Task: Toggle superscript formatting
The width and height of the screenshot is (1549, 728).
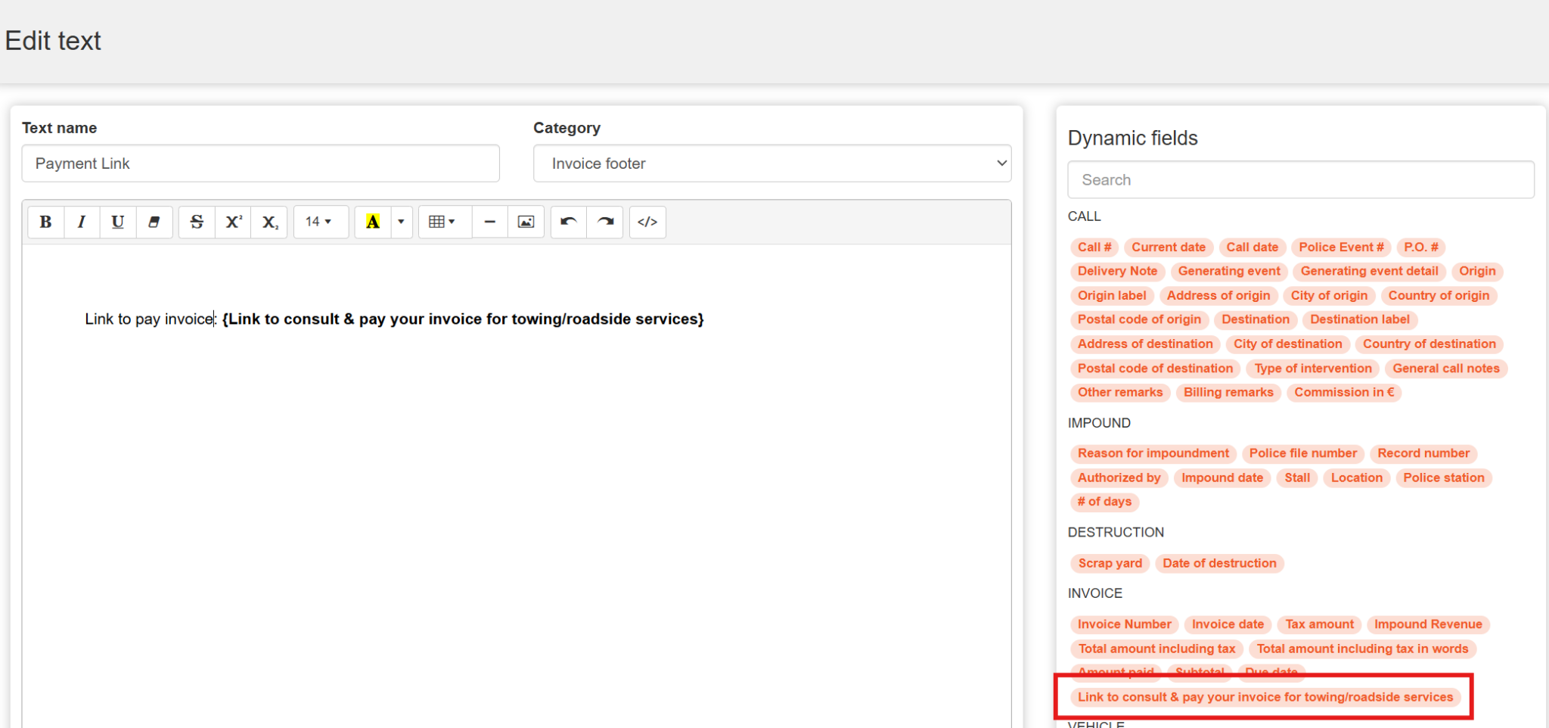Action: click(x=233, y=222)
